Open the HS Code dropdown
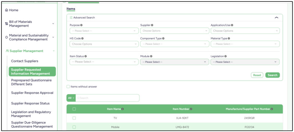 tap(104, 44)
